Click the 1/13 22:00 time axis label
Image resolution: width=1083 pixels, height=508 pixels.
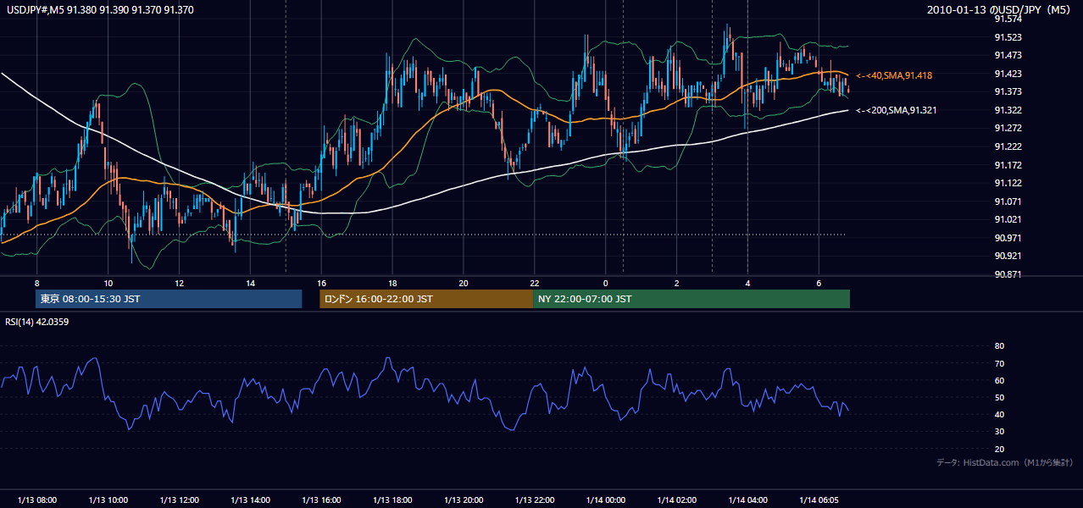pyautogui.click(x=535, y=500)
